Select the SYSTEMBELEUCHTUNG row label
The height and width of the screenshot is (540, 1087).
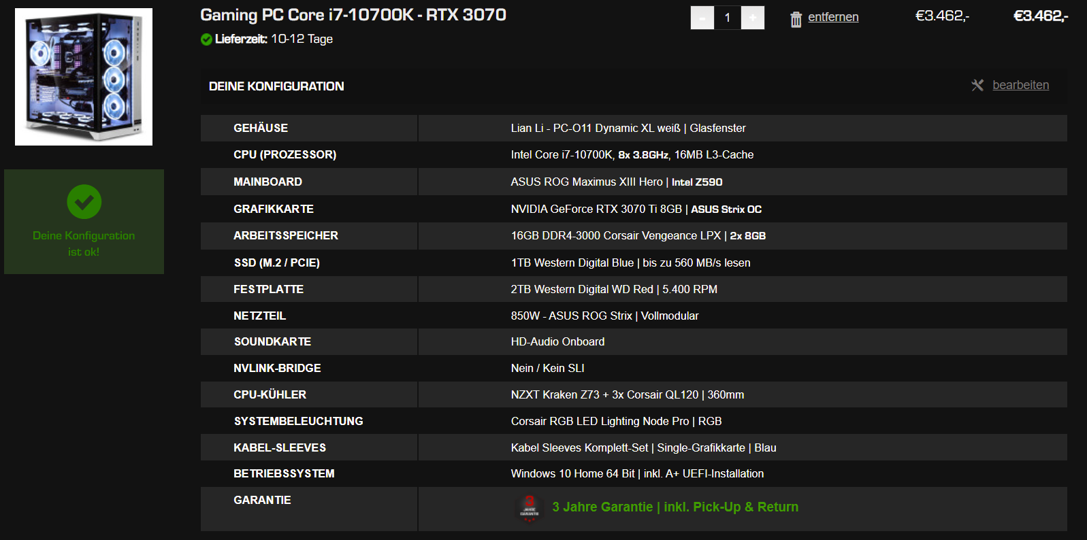(x=299, y=421)
